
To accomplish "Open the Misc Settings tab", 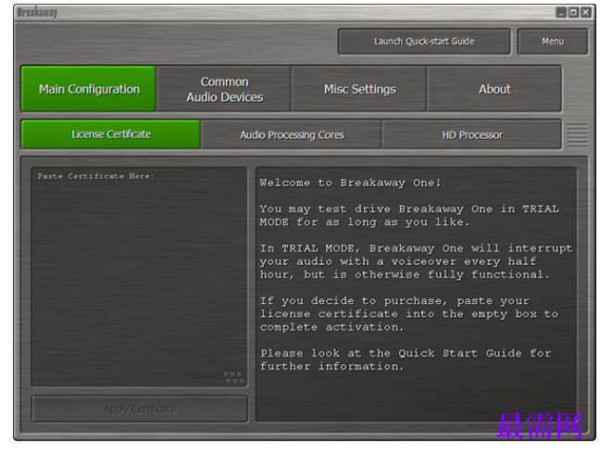I will point(359,89).
